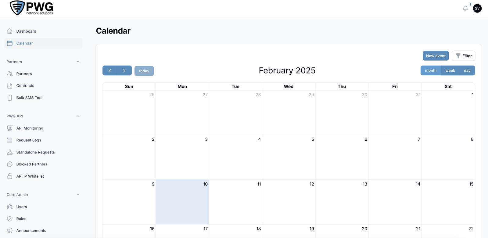The height and width of the screenshot is (238, 488).
Task: Open the Dashboard menu item
Action: 26,31
